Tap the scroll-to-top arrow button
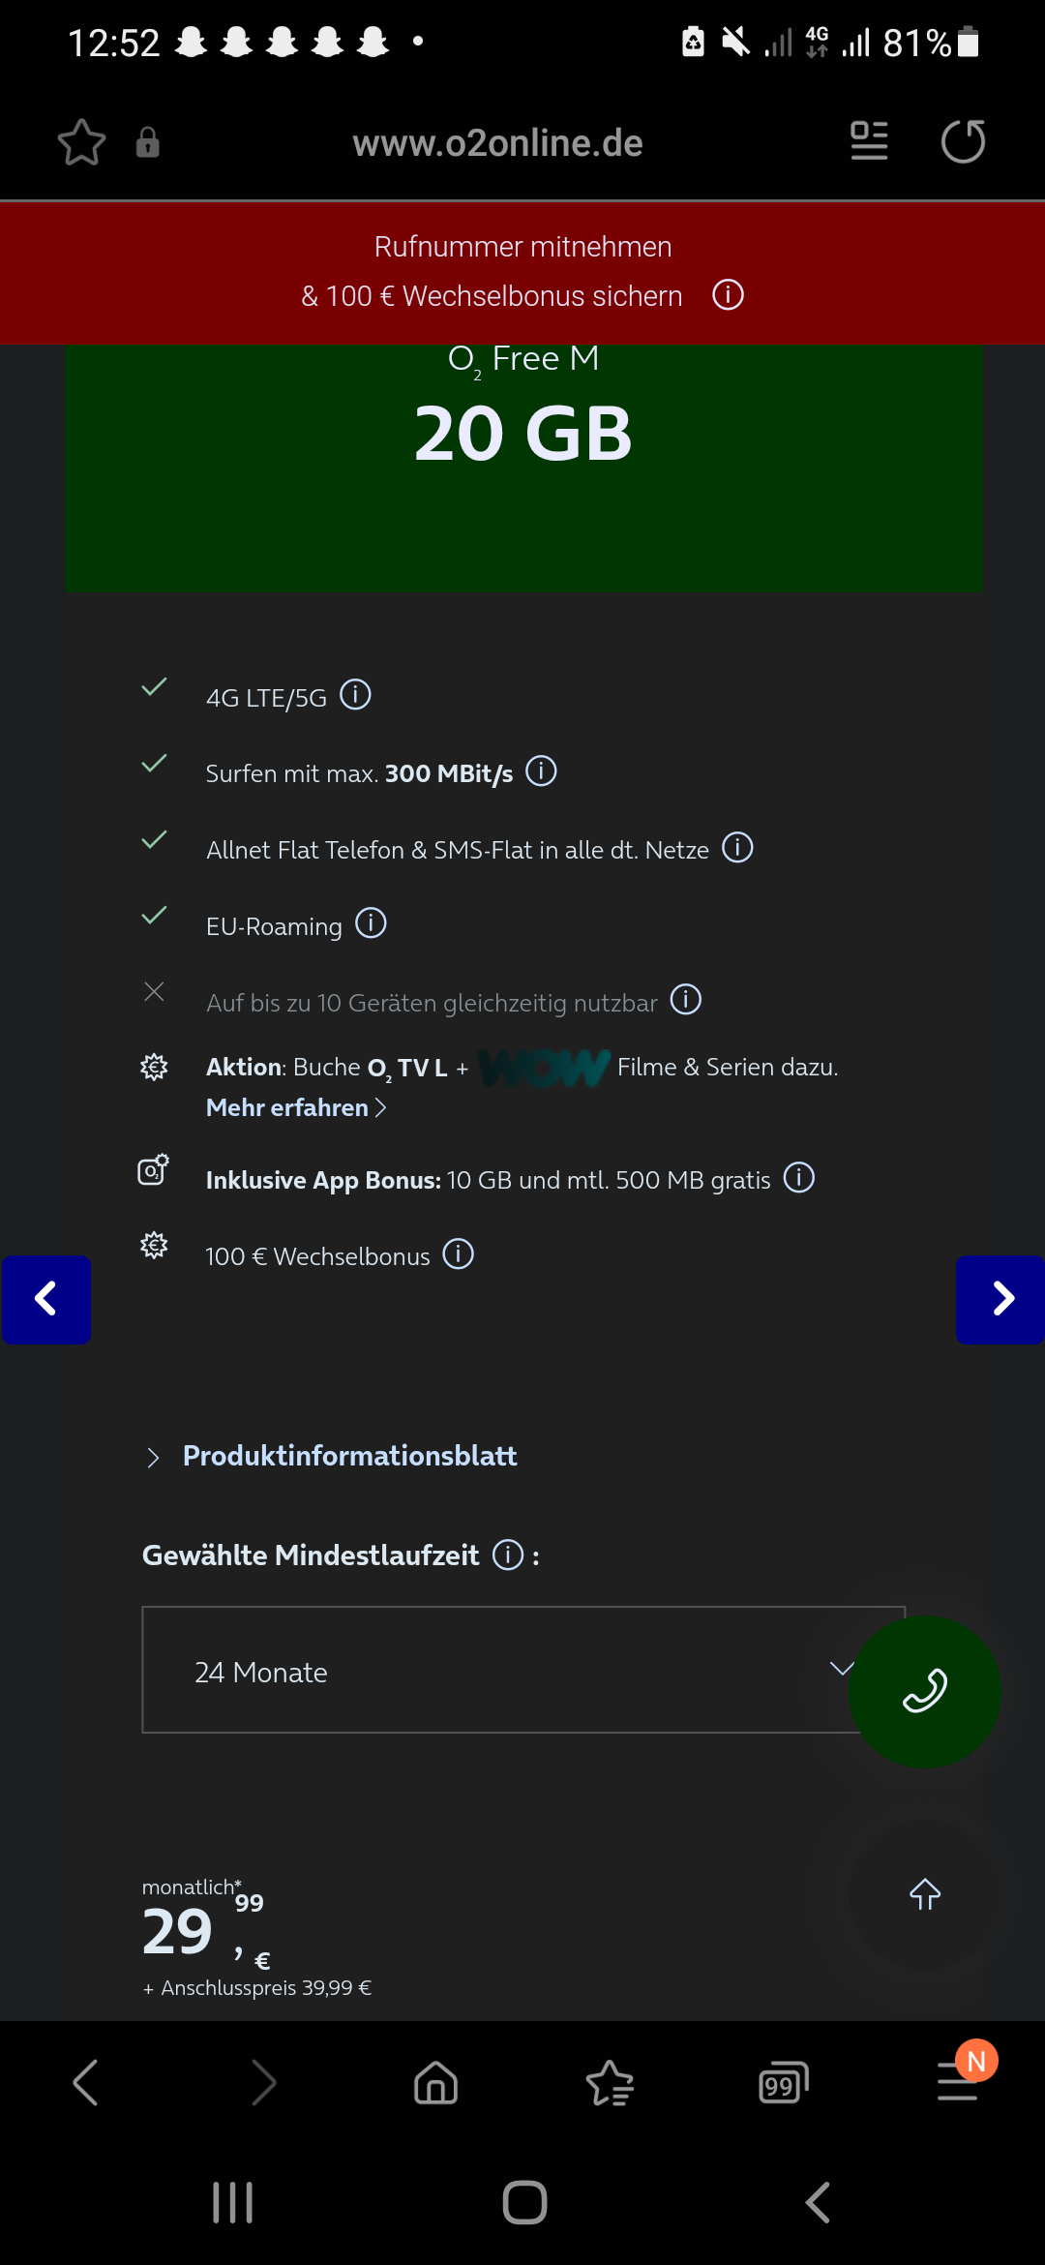This screenshot has width=1045, height=2265. coord(925,1894)
